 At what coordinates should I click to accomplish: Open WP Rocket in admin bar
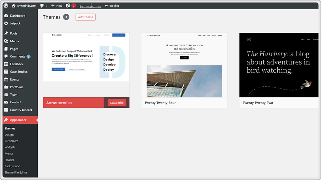112,5
